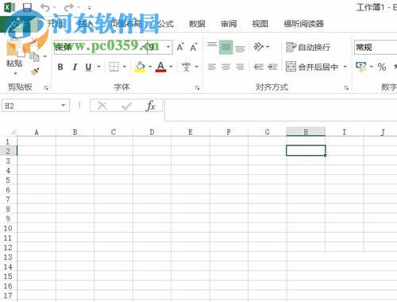Select row 12 header
Image resolution: width=397 pixels, height=302 pixels.
(8, 247)
